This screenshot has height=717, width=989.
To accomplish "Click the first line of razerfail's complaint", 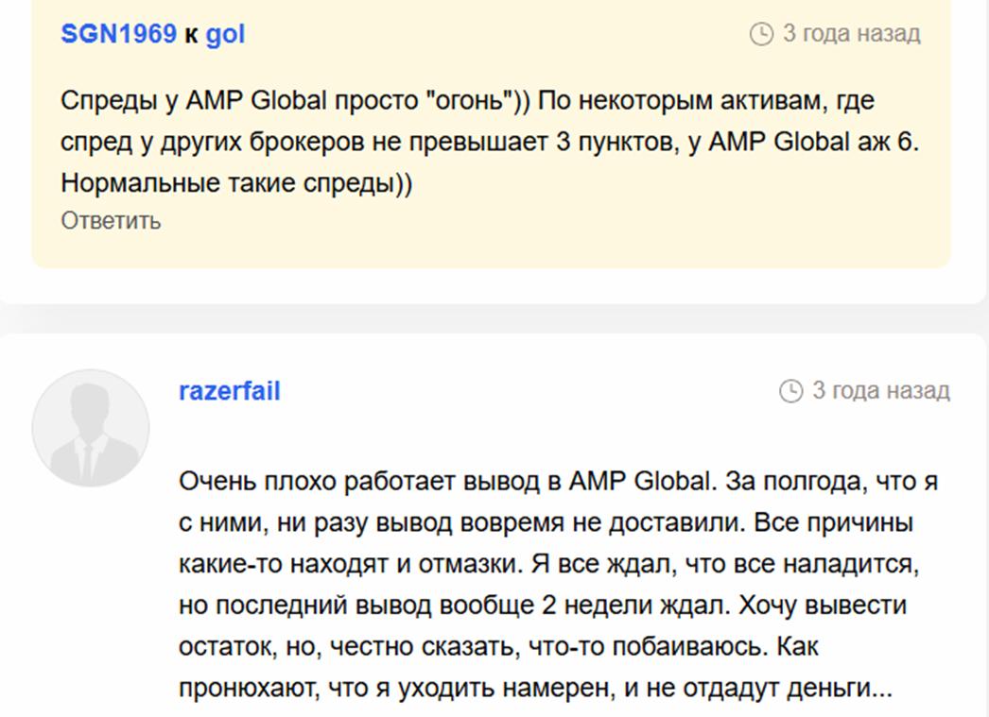I will [x=539, y=483].
